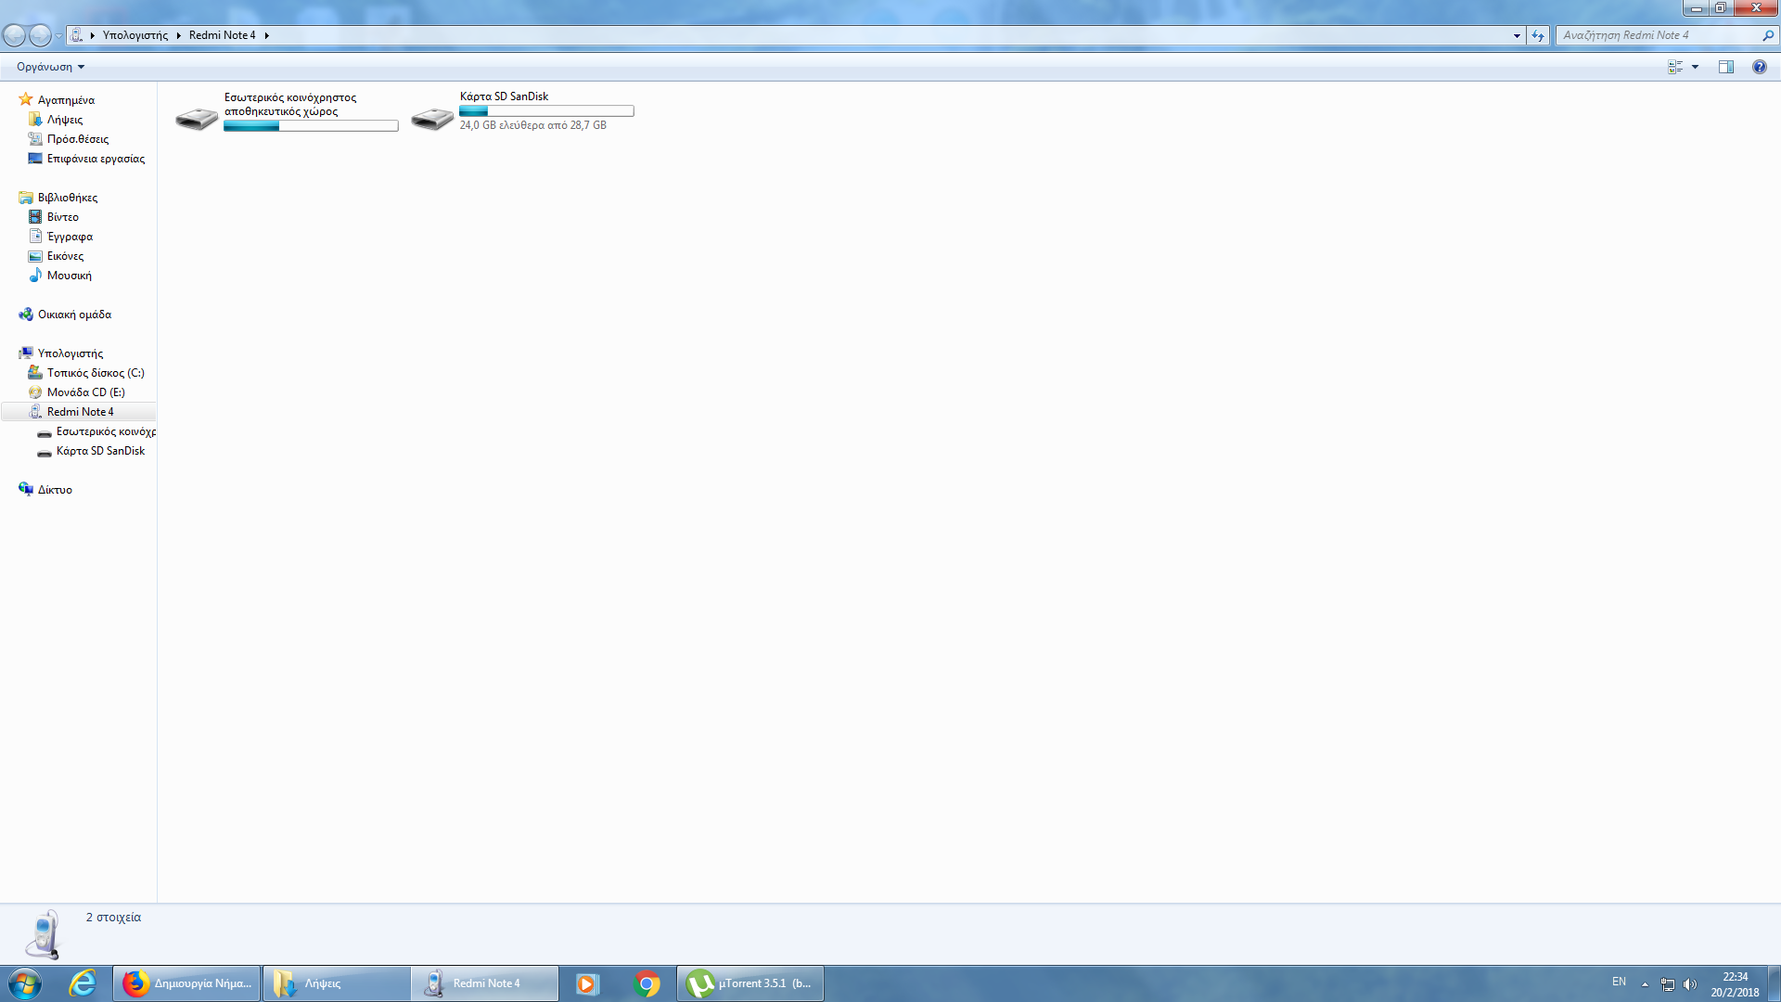Open the SanDisk SD card drive icon

(x=432, y=118)
